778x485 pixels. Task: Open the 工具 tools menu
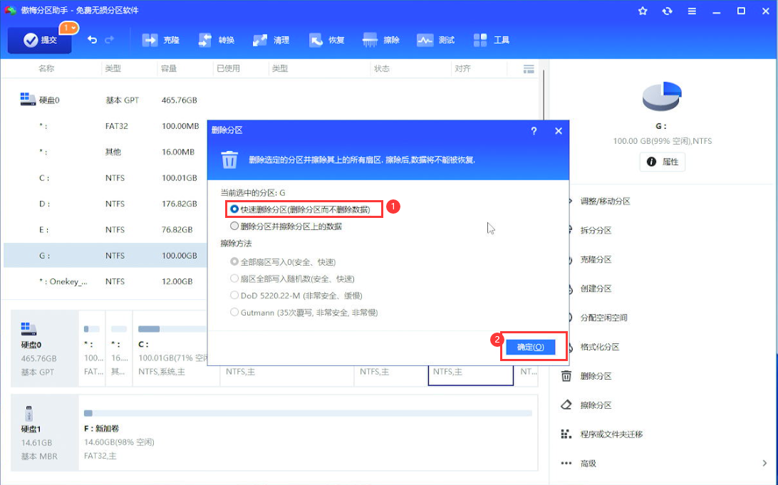491,40
